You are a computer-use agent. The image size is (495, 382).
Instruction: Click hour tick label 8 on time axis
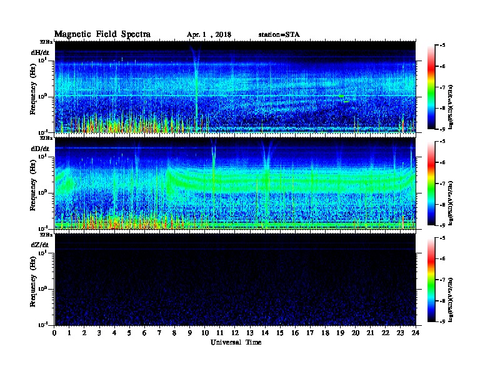174,333
